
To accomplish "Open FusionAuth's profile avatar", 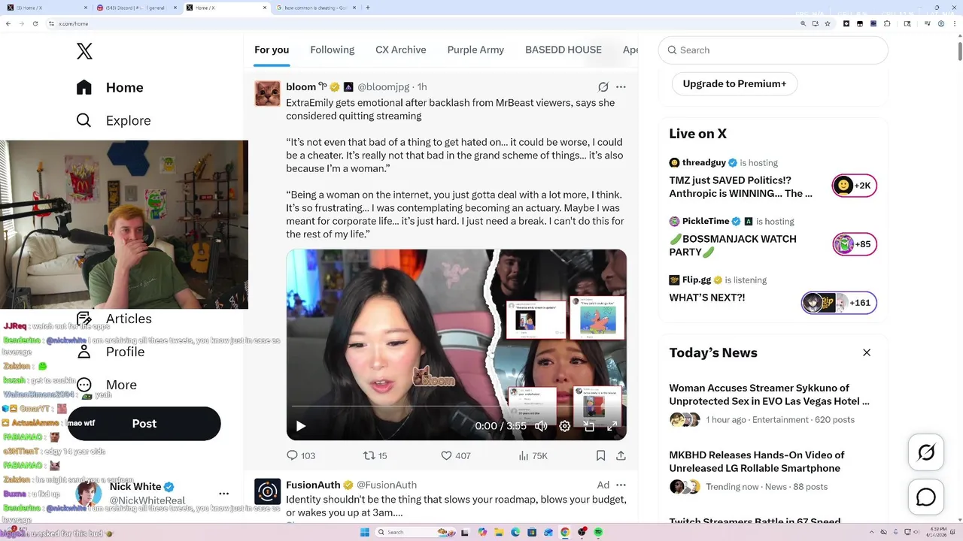I will point(268,492).
